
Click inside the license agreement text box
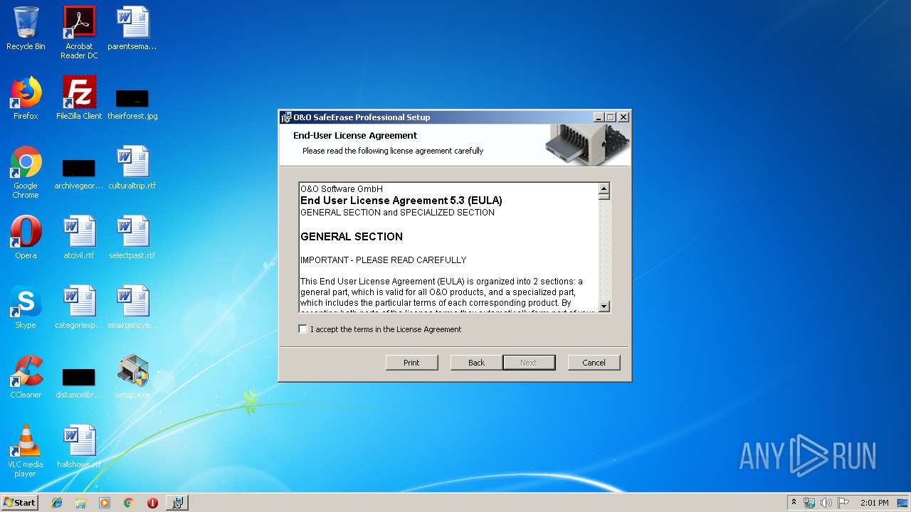coord(448,247)
